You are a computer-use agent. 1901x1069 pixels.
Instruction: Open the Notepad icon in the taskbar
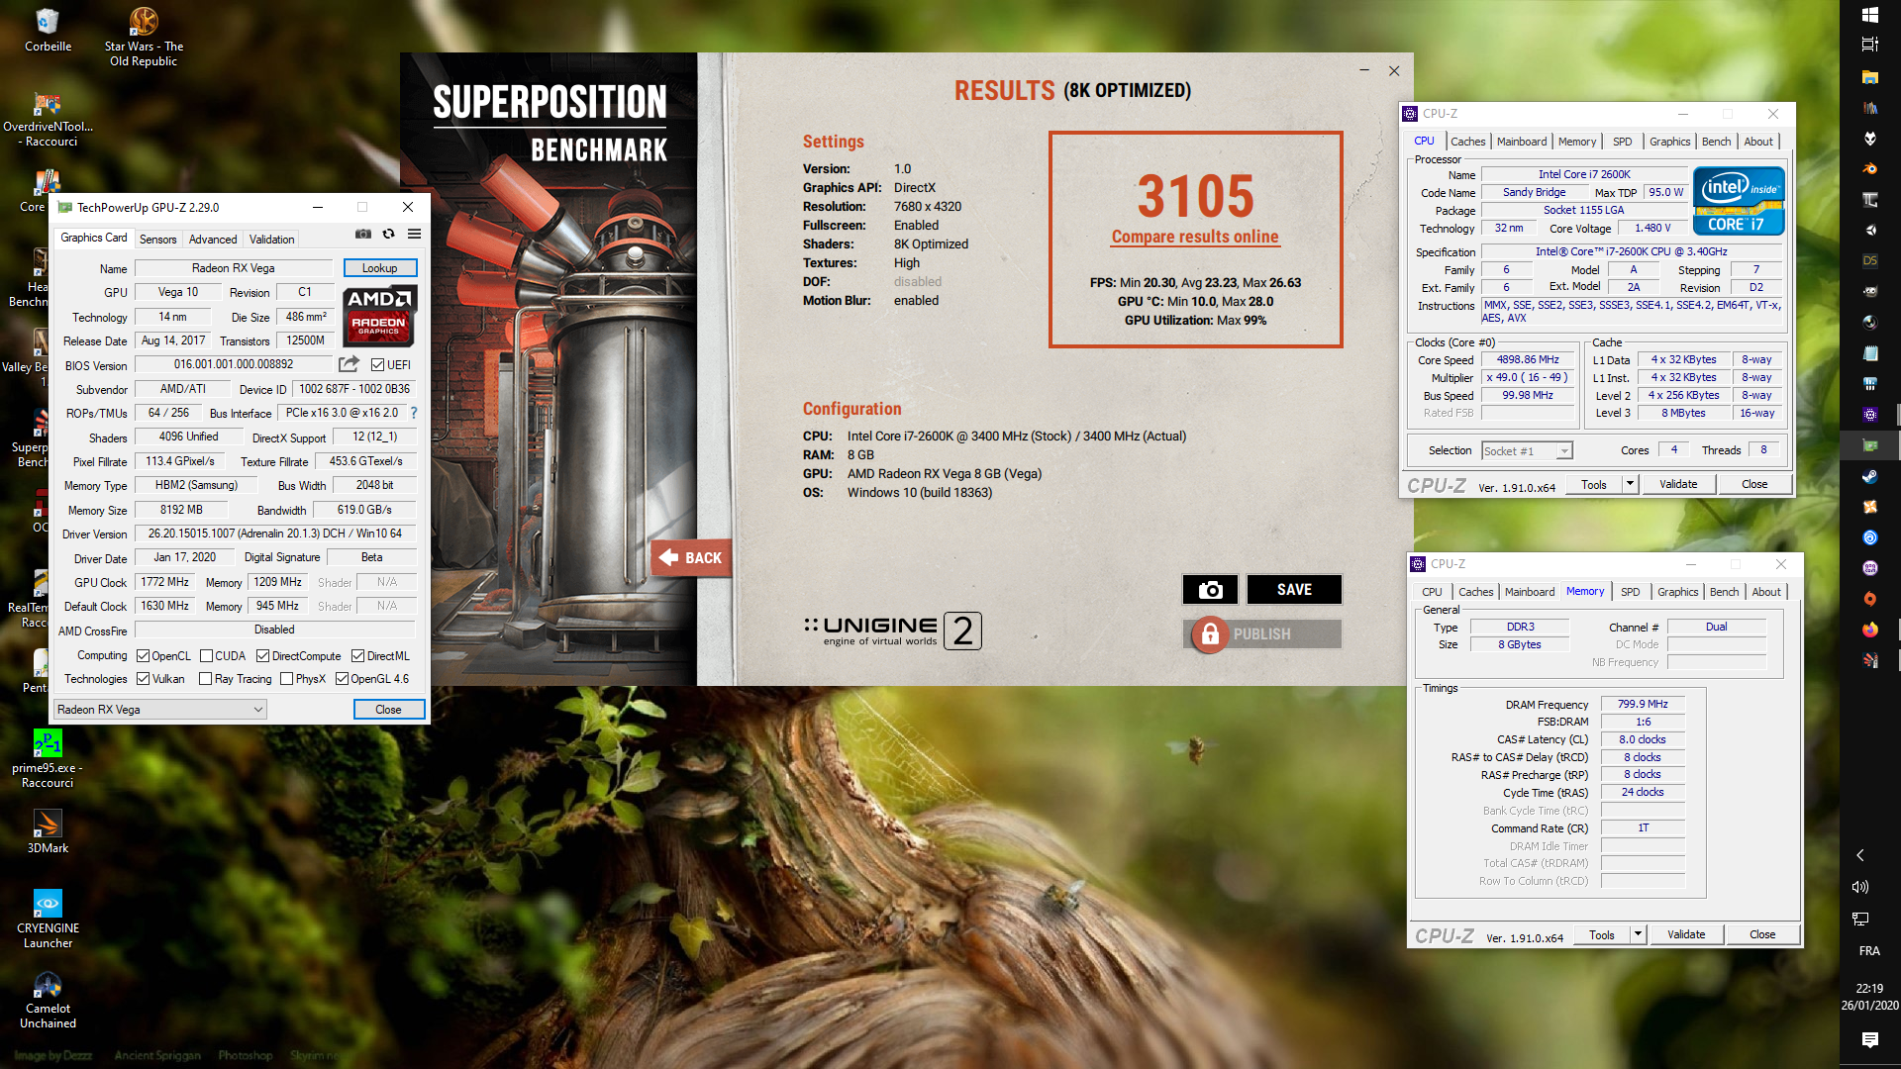pyautogui.click(x=1870, y=353)
